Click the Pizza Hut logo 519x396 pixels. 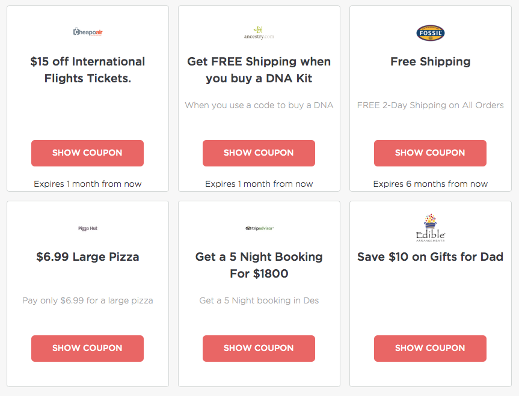(x=88, y=228)
